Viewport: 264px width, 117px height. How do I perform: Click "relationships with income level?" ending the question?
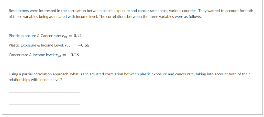click(35, 80)
